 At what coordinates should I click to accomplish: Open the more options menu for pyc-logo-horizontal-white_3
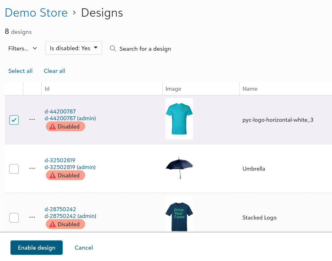[x=32, y=120]
